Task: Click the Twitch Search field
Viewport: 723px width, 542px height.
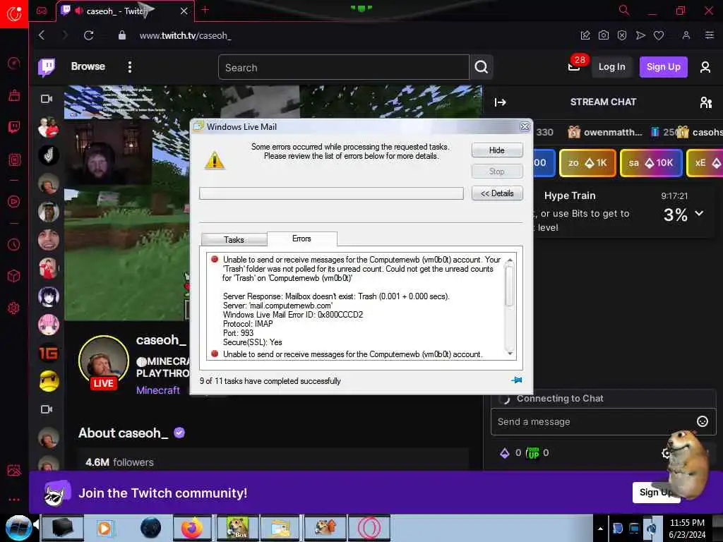Action: pos(344,67)
